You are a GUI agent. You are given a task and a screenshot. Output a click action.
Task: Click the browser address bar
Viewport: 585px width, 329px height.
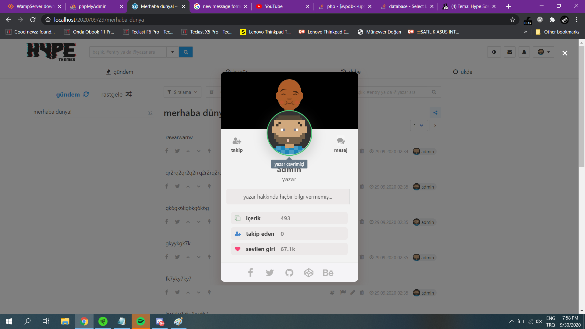pyautogui.click(x=280, y=20)
